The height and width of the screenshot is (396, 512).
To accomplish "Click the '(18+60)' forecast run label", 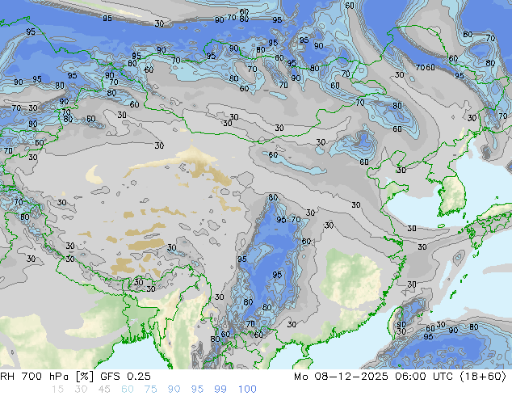I will pos(483,377).
